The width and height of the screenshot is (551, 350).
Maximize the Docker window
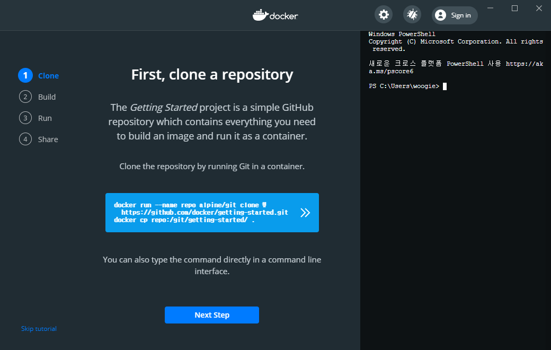pyautogui.click(x=514, y=8)
